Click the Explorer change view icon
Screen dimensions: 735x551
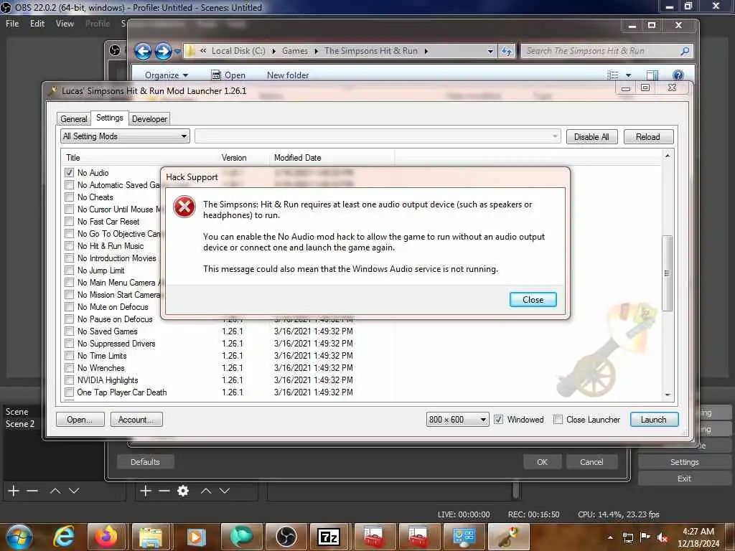[x=613, y=75]
